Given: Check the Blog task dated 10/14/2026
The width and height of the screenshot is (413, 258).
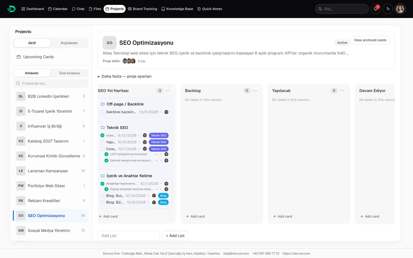Looking at the screenshot, I should 102,196.
